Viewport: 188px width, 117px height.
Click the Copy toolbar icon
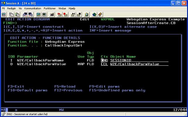pyautogui.click(x=11, y=15)
